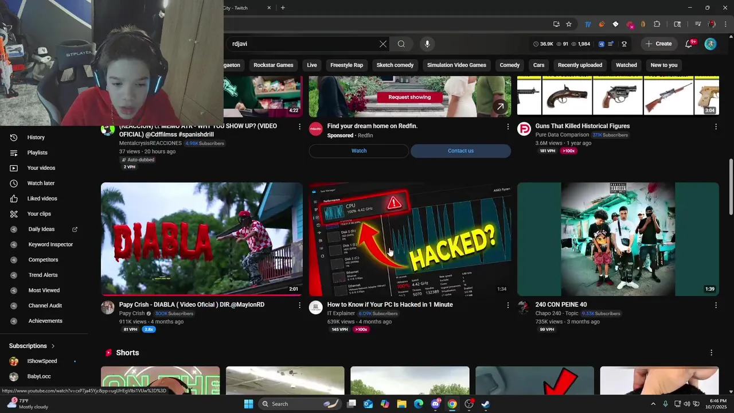
Task: Open more options for MEMO ATR reaction video
Action: click(x=299, y=126)
